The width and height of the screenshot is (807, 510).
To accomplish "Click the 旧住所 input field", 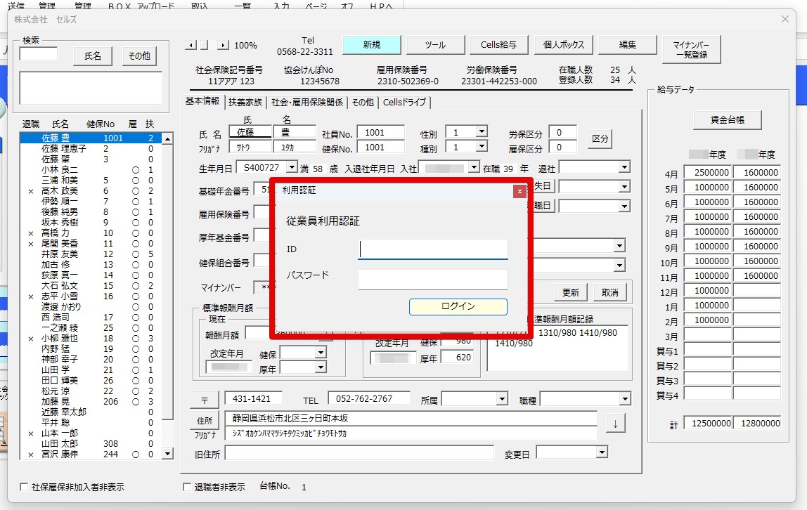I will click(359, 453).
